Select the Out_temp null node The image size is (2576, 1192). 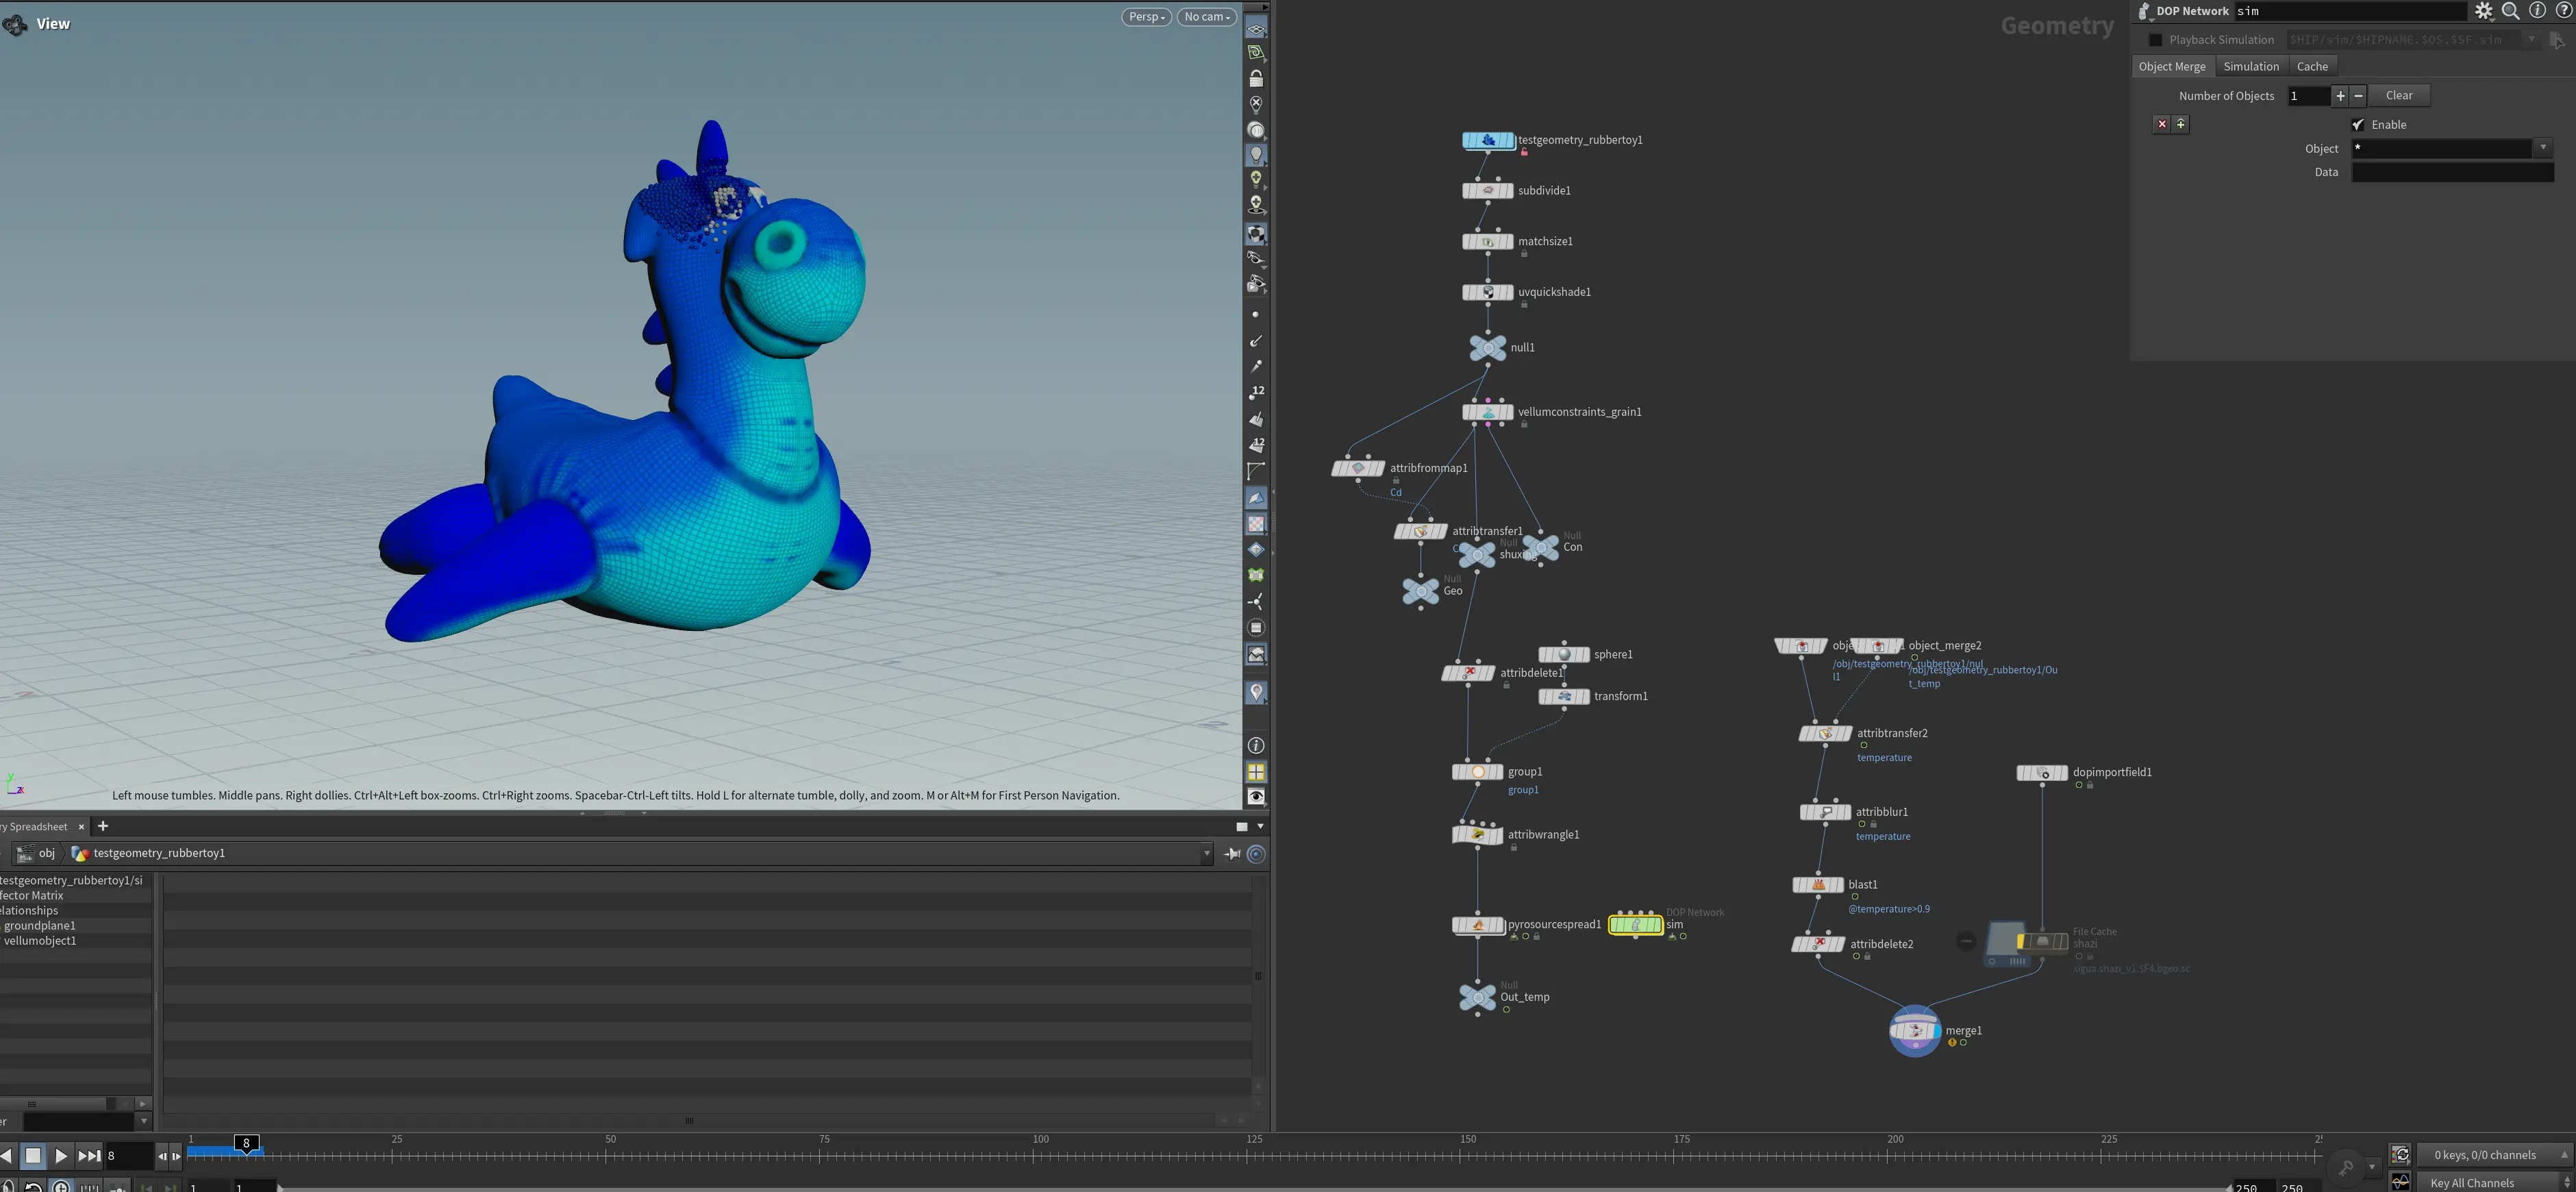[1478, 997]
